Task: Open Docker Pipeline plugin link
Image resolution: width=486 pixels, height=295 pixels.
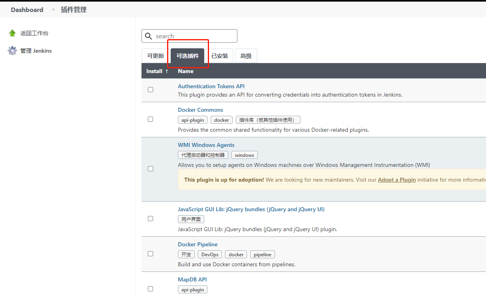Action: pos(198,244)
